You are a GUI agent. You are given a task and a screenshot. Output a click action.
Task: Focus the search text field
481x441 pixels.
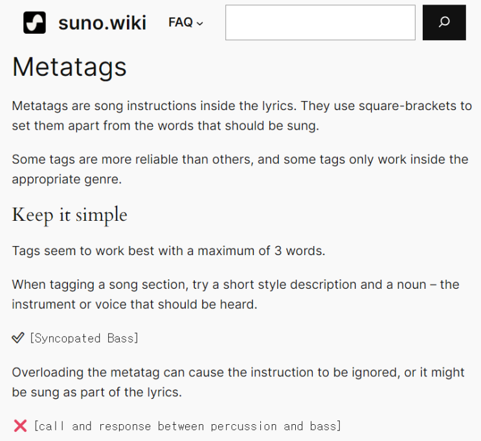coord(320,23)
